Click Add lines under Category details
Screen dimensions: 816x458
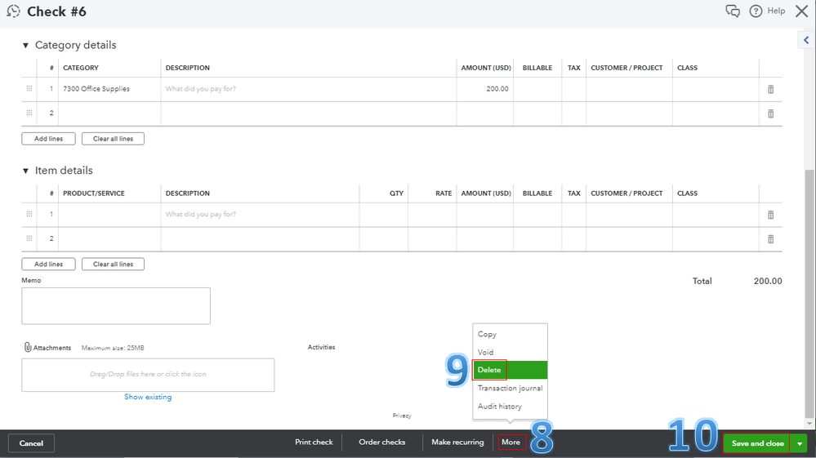click(48, 139)
